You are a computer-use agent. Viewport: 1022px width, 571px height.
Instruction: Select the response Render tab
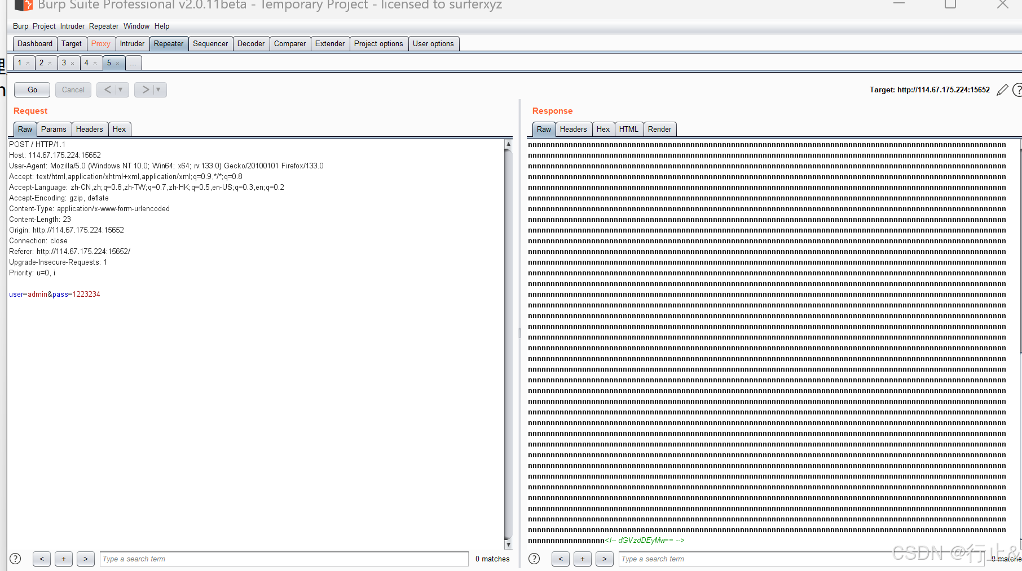659,129
